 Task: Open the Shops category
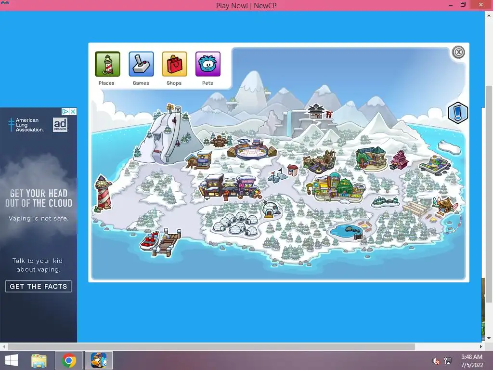(x=174, y=64)
